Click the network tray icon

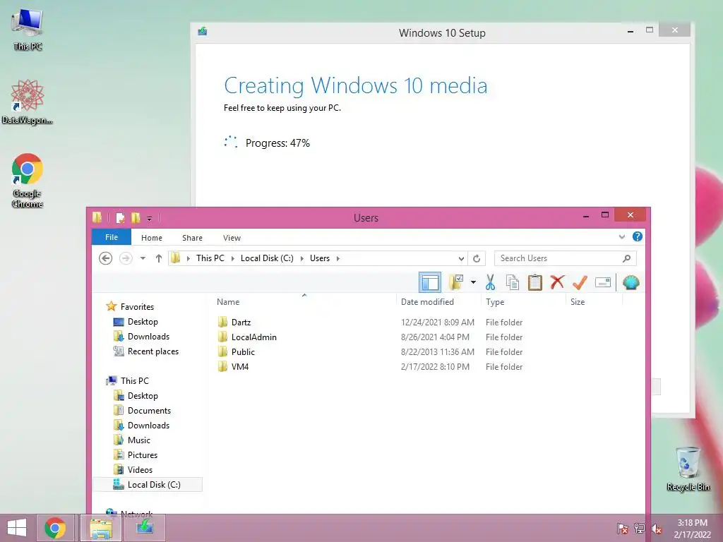click(640, 529)
